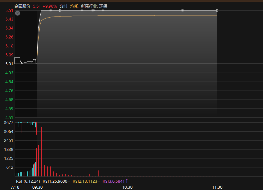Click the first star marker on price line

[51, 11]
